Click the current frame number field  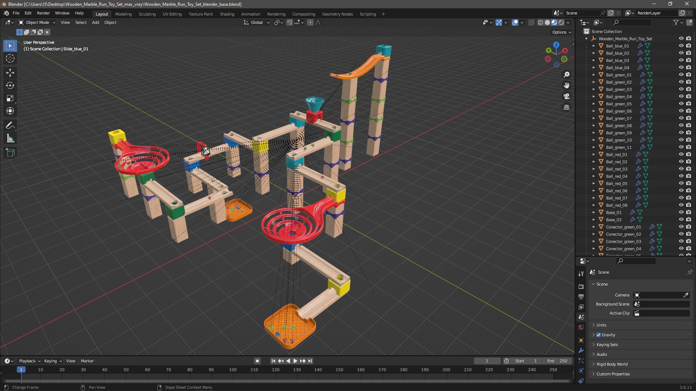pyautogui.click(x=487, y=361)
